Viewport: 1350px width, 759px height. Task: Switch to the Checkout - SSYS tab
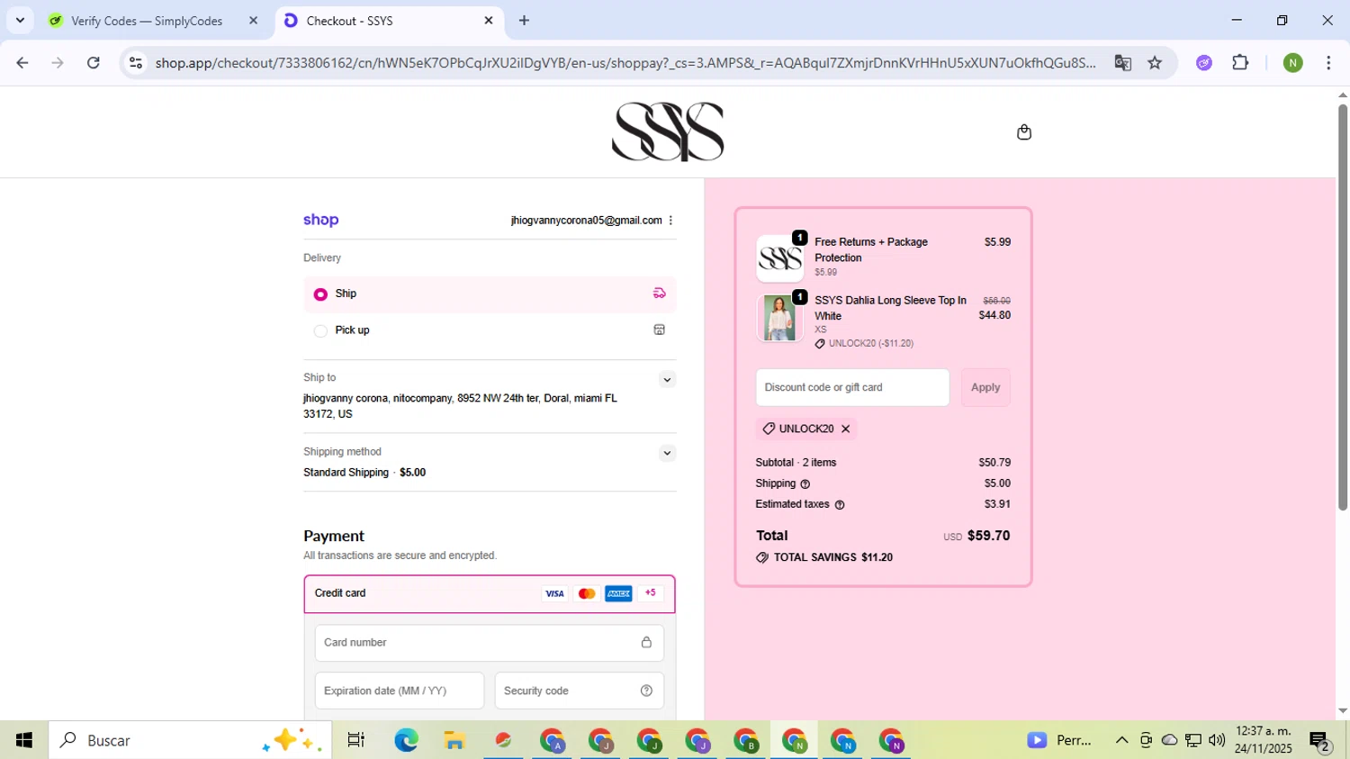click(x=389, y=21)
